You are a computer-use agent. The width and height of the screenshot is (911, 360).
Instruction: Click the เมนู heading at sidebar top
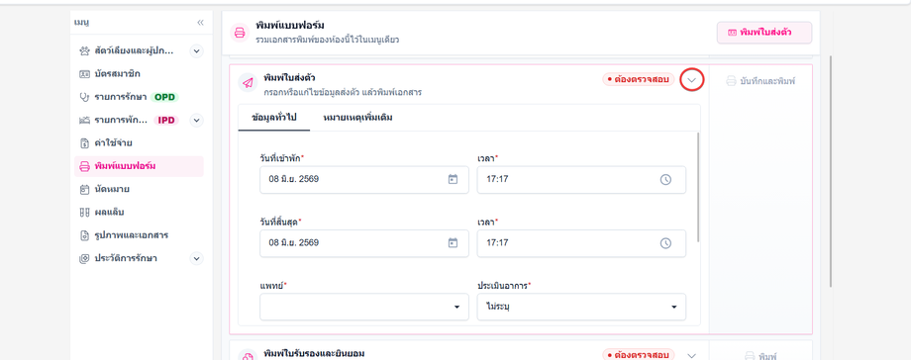(x=81, y=22)
